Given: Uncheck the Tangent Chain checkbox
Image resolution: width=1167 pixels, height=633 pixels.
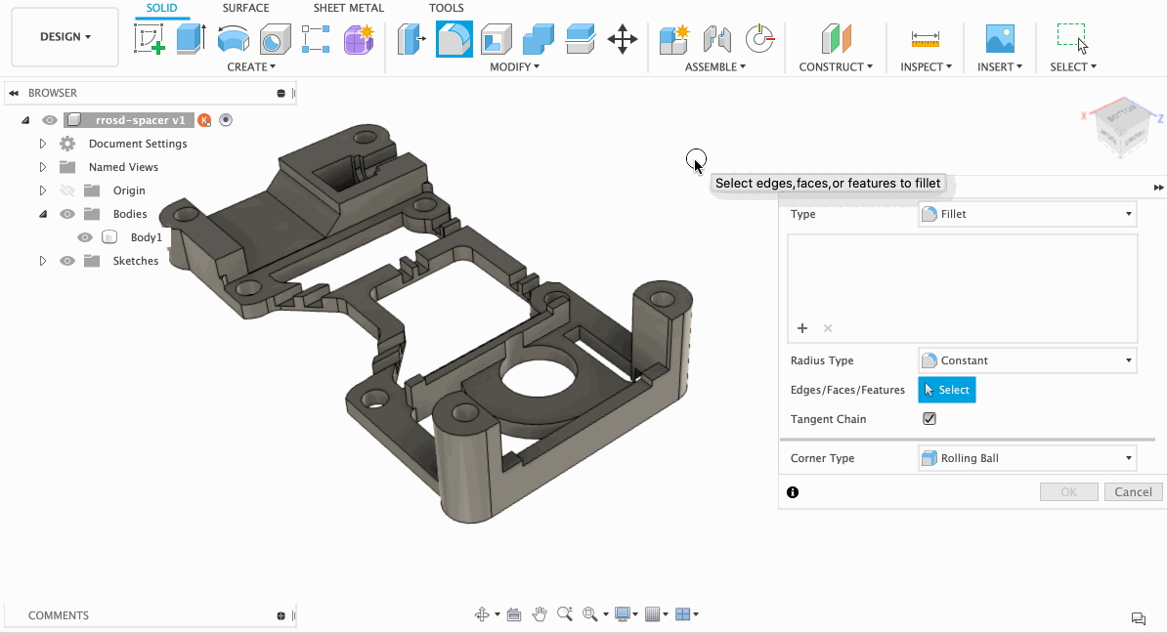Looking at the screenshot, I should (x=929, y=419).
